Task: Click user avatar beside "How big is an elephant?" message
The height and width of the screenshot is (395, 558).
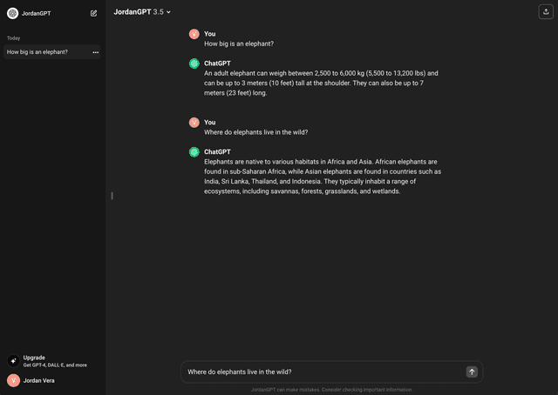Action: (194, 34)
